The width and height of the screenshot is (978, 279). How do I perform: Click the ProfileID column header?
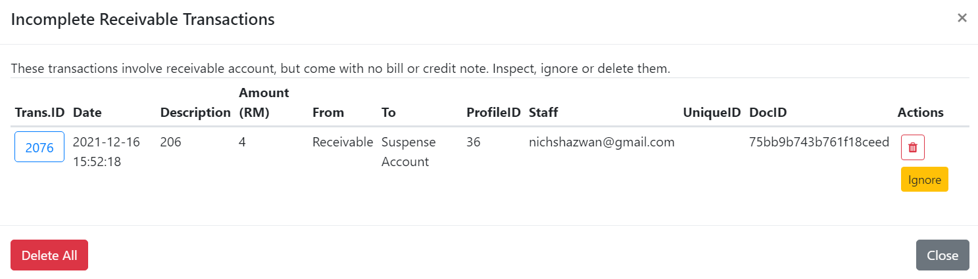[x=493, y=112]
